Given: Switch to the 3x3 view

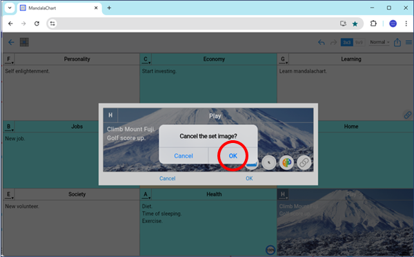Looking at the screenshot, I should (346, 42).
